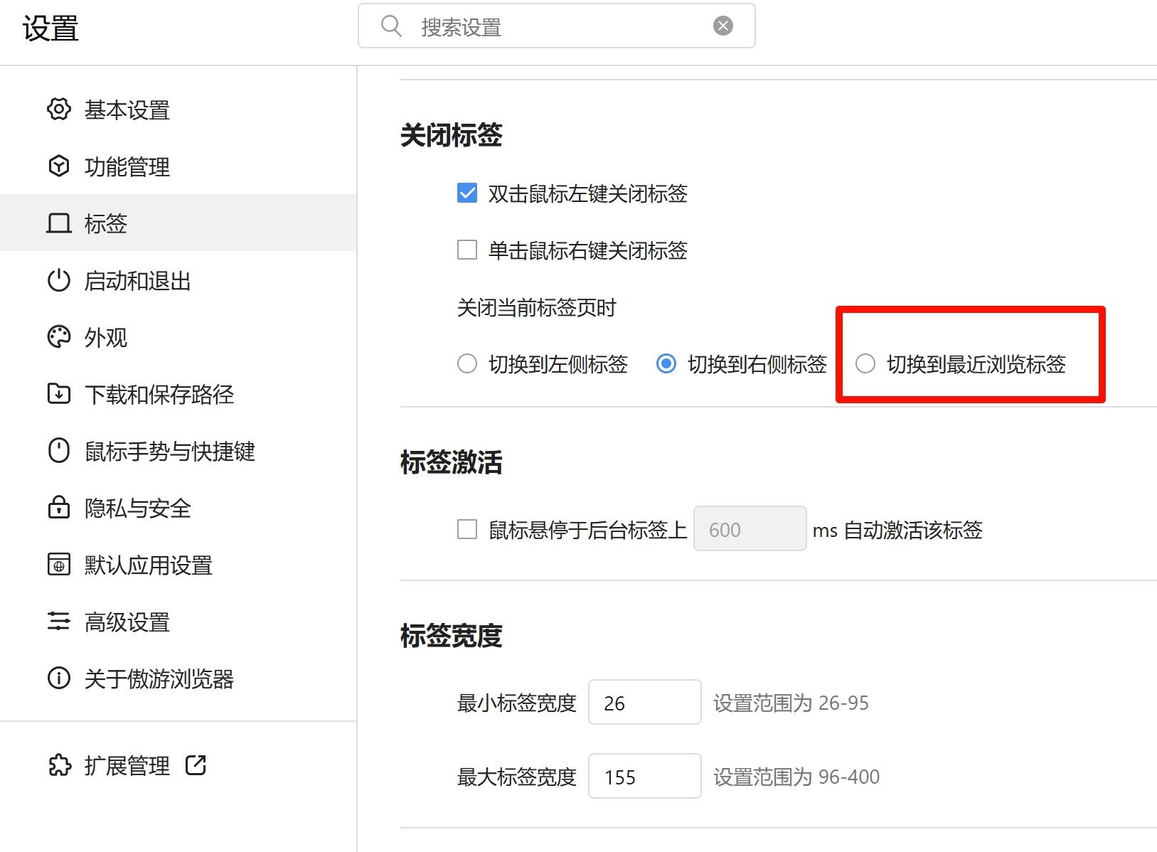The image size is (1157, 852).
Task: Click the 最大标签宽度 input field
Action: click(644, 777)
